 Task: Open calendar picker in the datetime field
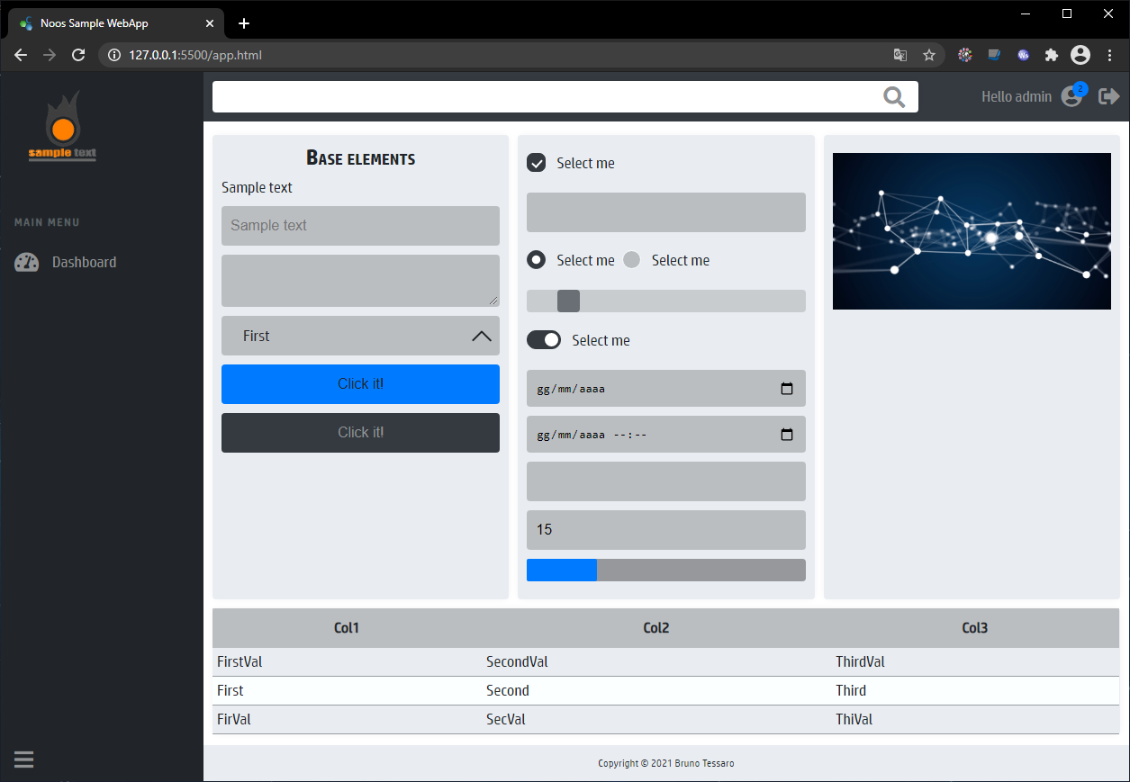pos(786,435)
